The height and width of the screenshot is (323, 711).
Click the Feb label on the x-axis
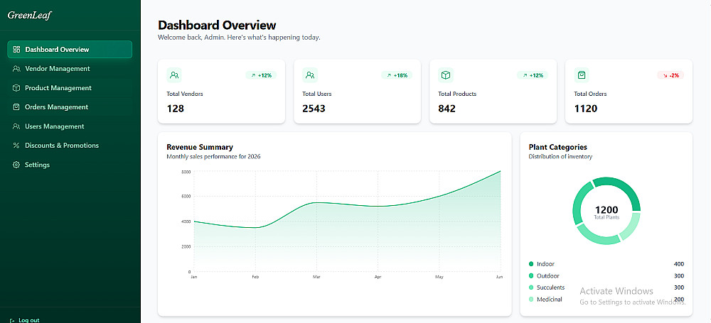[255, 277]
